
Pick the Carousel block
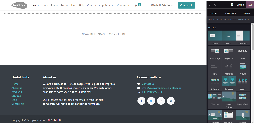(215, 116)
